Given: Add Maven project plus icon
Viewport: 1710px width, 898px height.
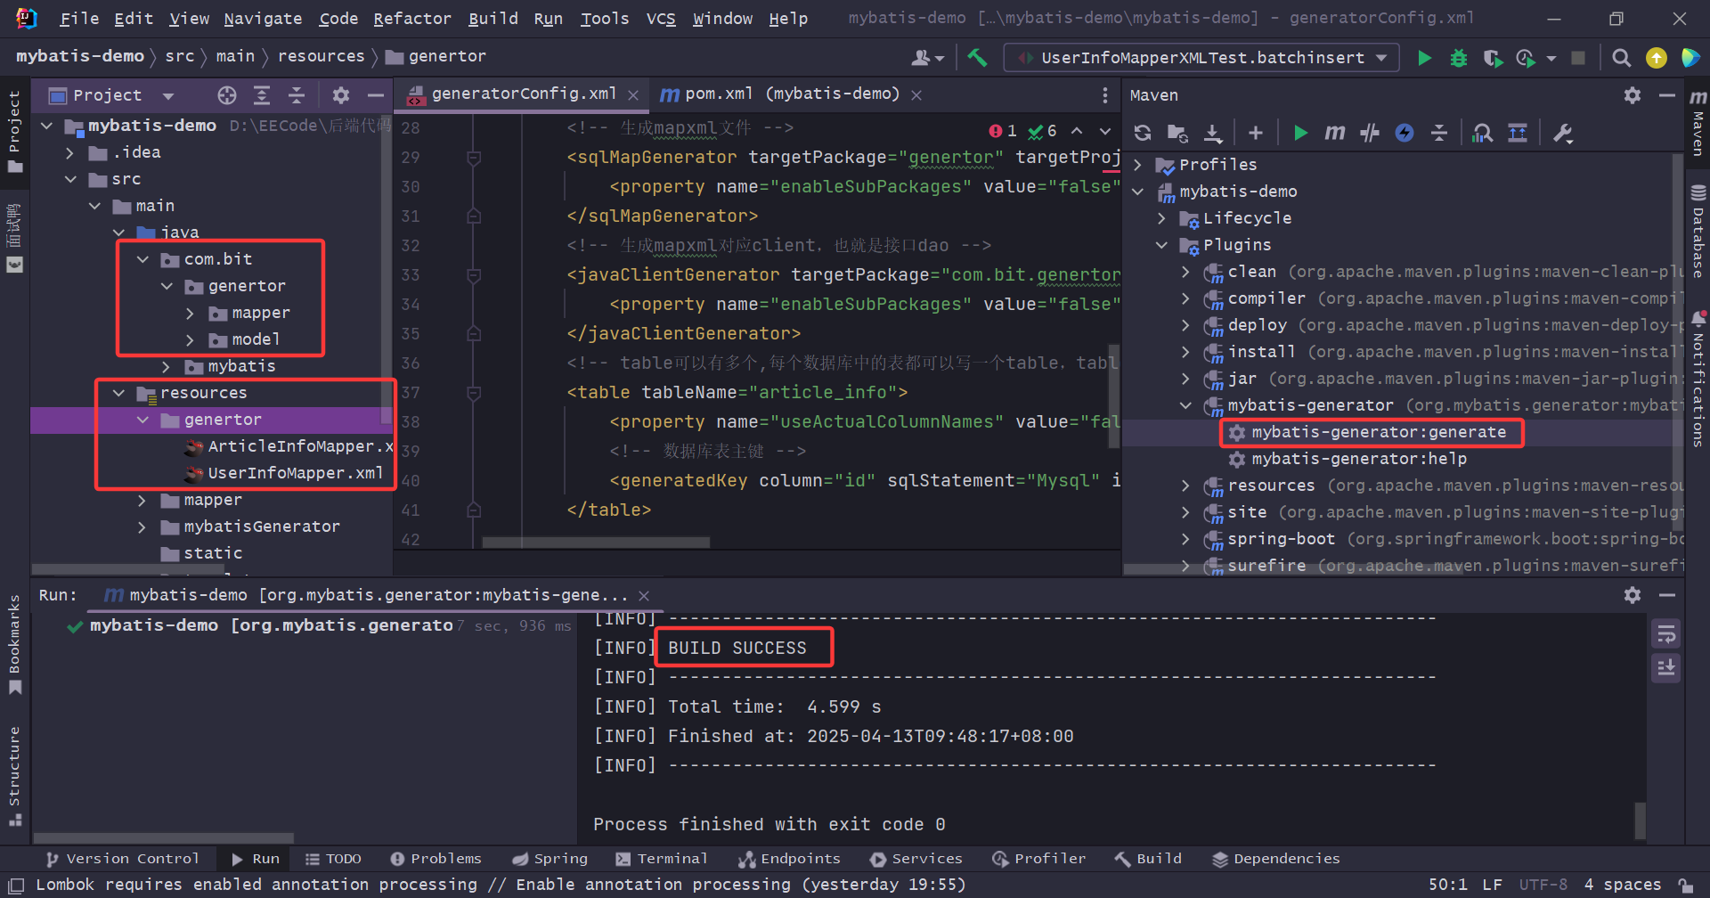Looking at the screenshot, I should coord(1256,134).
